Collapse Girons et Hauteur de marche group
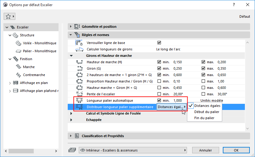255x157 pixels. click(71, 56)
